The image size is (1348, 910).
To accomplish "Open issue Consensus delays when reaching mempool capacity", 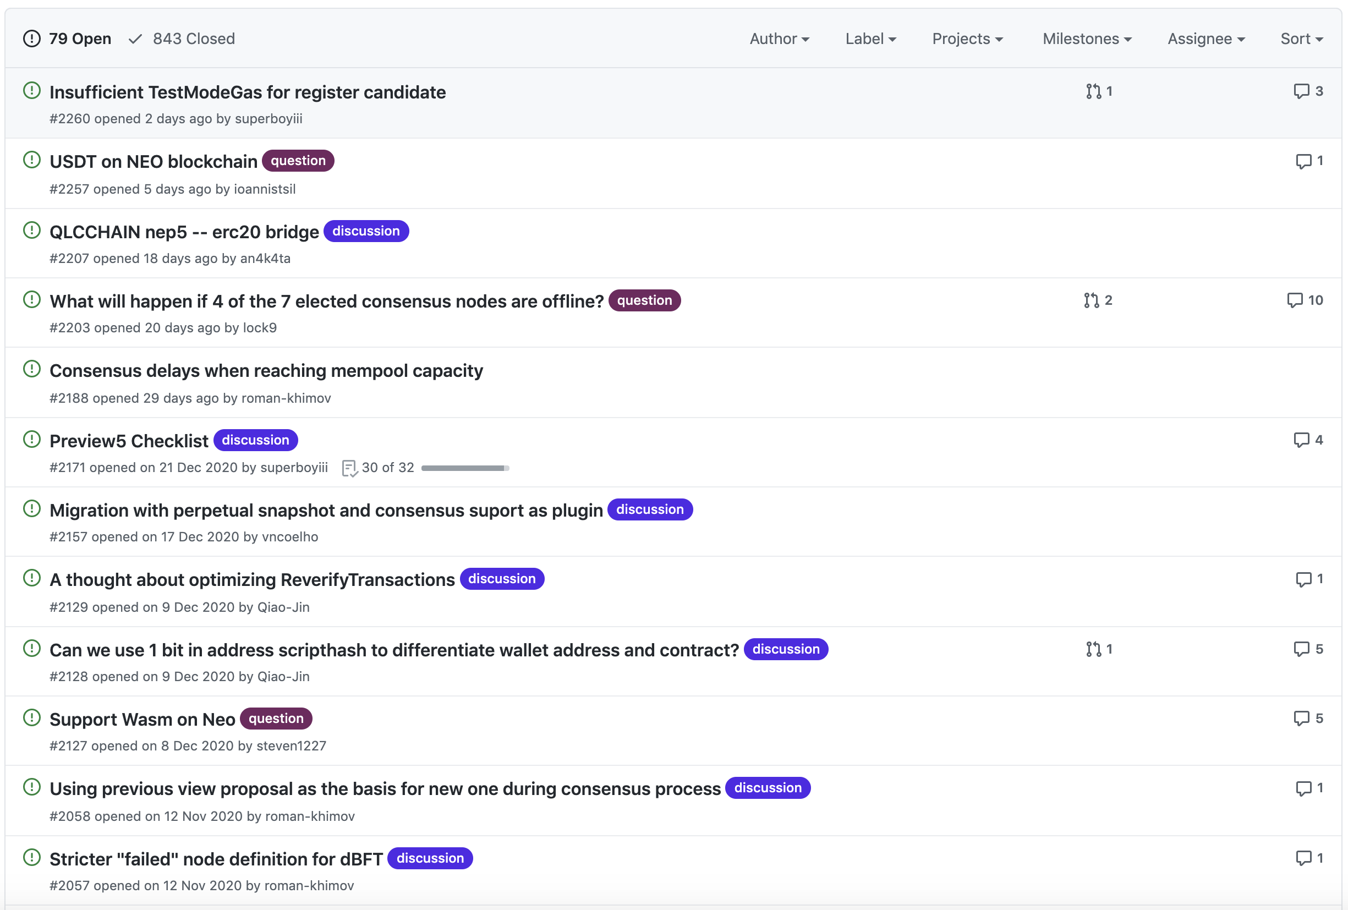I will [266, 371].
